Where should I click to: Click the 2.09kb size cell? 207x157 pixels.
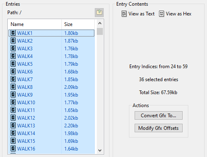(71, 87)
